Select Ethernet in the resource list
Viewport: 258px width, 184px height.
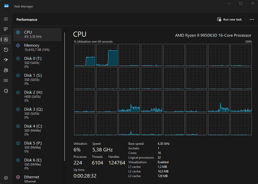coord(37,179)
